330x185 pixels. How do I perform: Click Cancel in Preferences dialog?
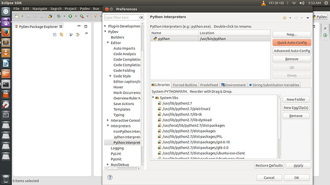269,178
